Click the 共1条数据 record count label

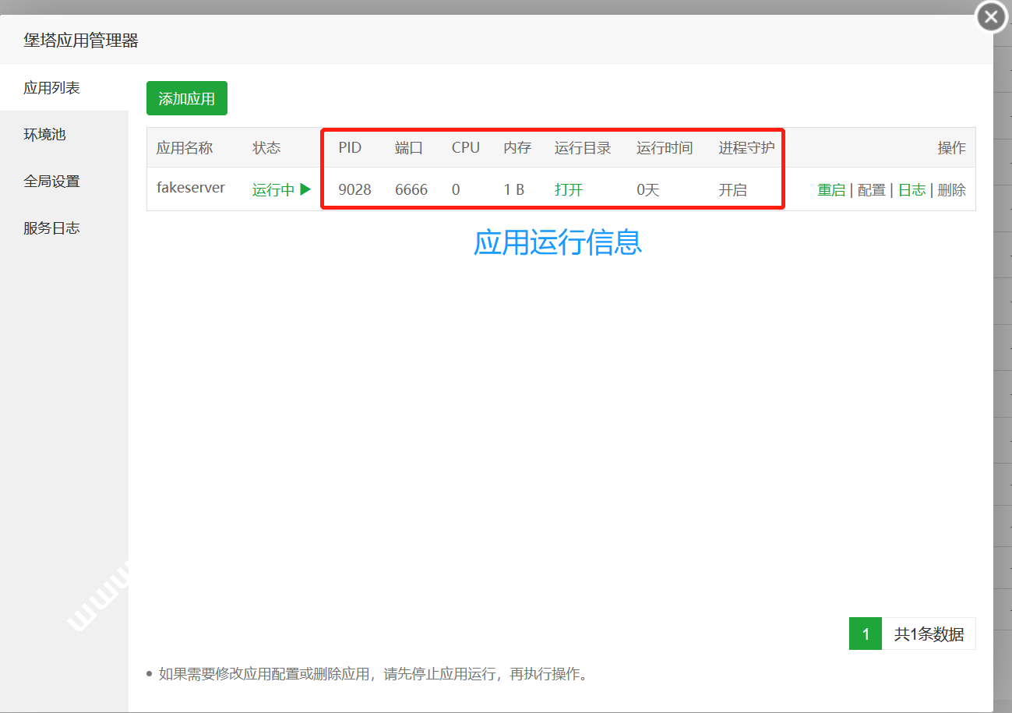click(x=929, y=634)
